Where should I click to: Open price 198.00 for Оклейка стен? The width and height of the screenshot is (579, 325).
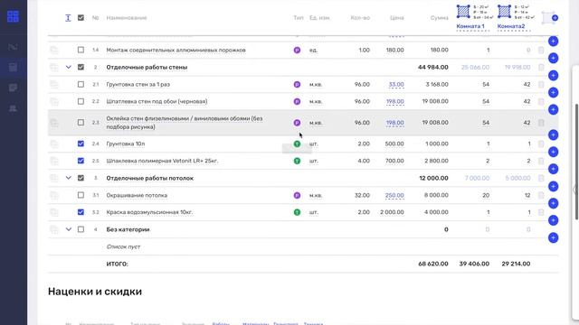(x=394, y=123)
